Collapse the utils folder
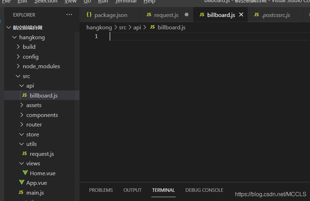 point(22,144)
